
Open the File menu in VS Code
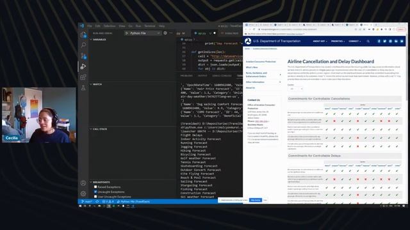coord(90,26)
